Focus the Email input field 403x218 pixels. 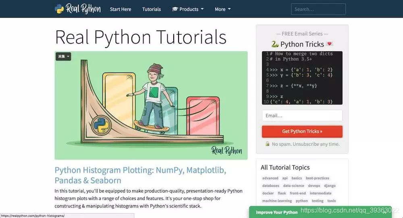[x=302, y=115]
